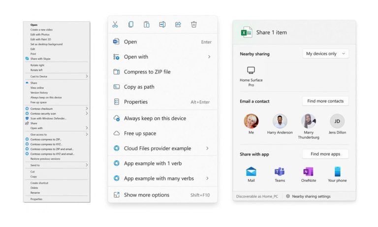The image size is (378, 227).
Task: Select Create shortcut
Action: click(39, 183)
